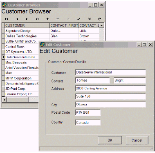Go to previous record in navigator toolbar

pos(17,19)
